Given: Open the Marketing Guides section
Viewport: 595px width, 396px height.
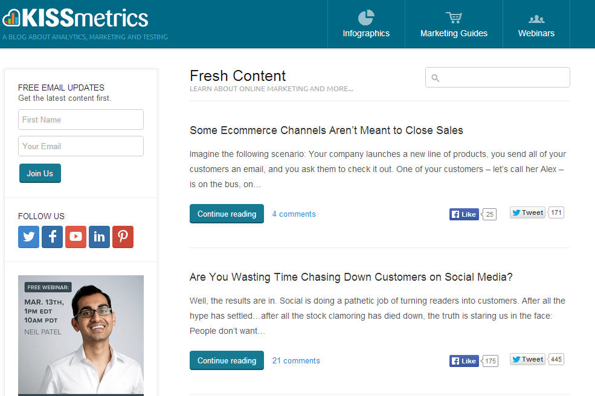Looking at the screenshot, I should tap(454, 24).
